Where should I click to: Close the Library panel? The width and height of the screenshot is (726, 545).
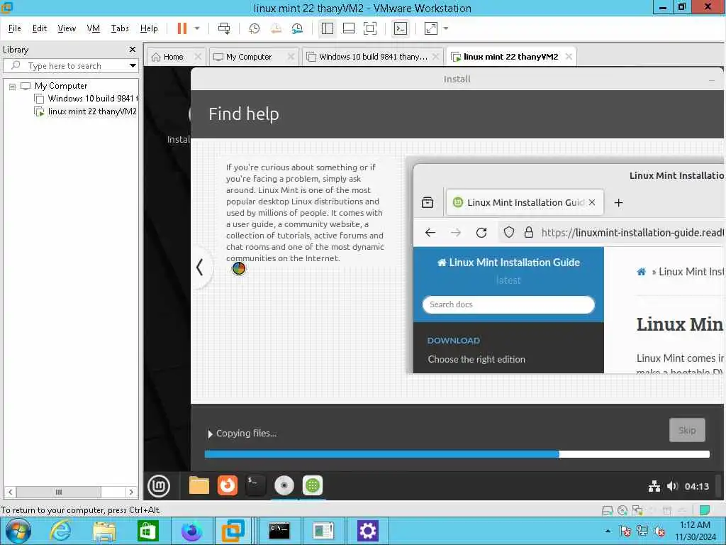click(133, 49)
